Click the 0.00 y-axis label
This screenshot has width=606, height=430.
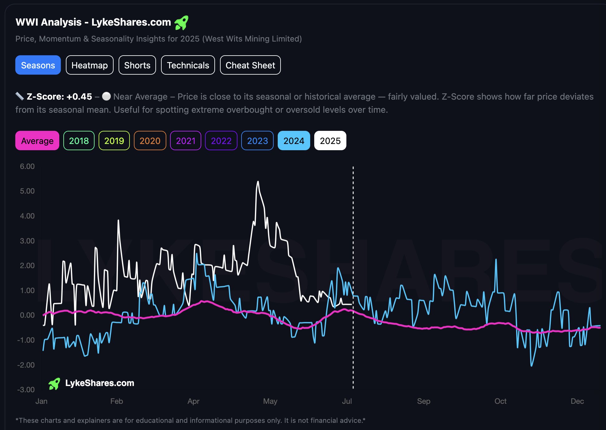pyautogui.click(x=27, y=315)
